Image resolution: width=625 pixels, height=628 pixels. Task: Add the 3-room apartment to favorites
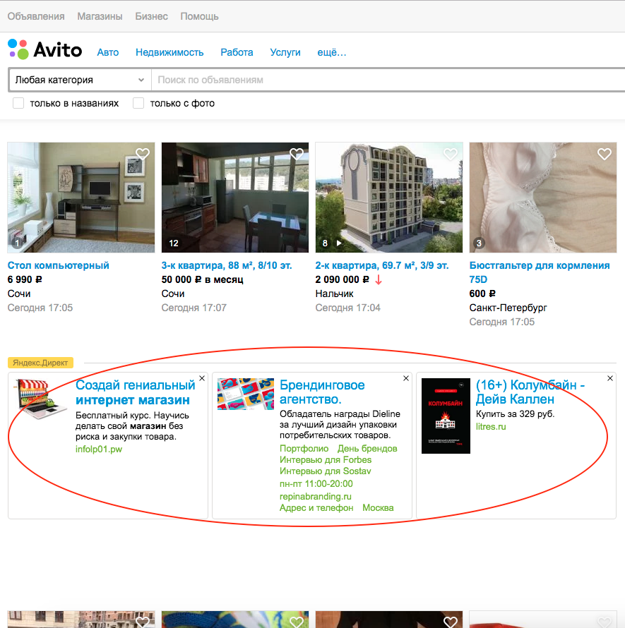tap(297, 154)
